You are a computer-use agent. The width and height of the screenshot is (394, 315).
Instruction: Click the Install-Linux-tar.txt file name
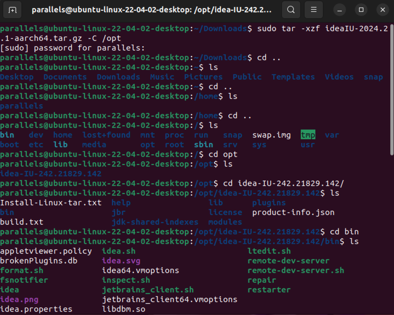click(51, 202)
